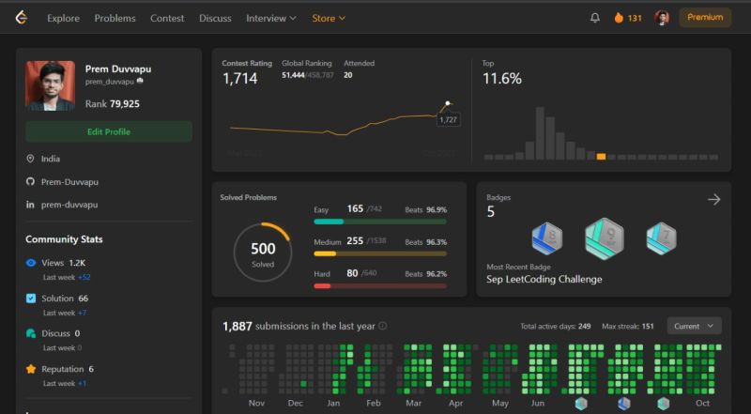
Task: Open all badges via arrow icon
Action: tap(713, 199)
